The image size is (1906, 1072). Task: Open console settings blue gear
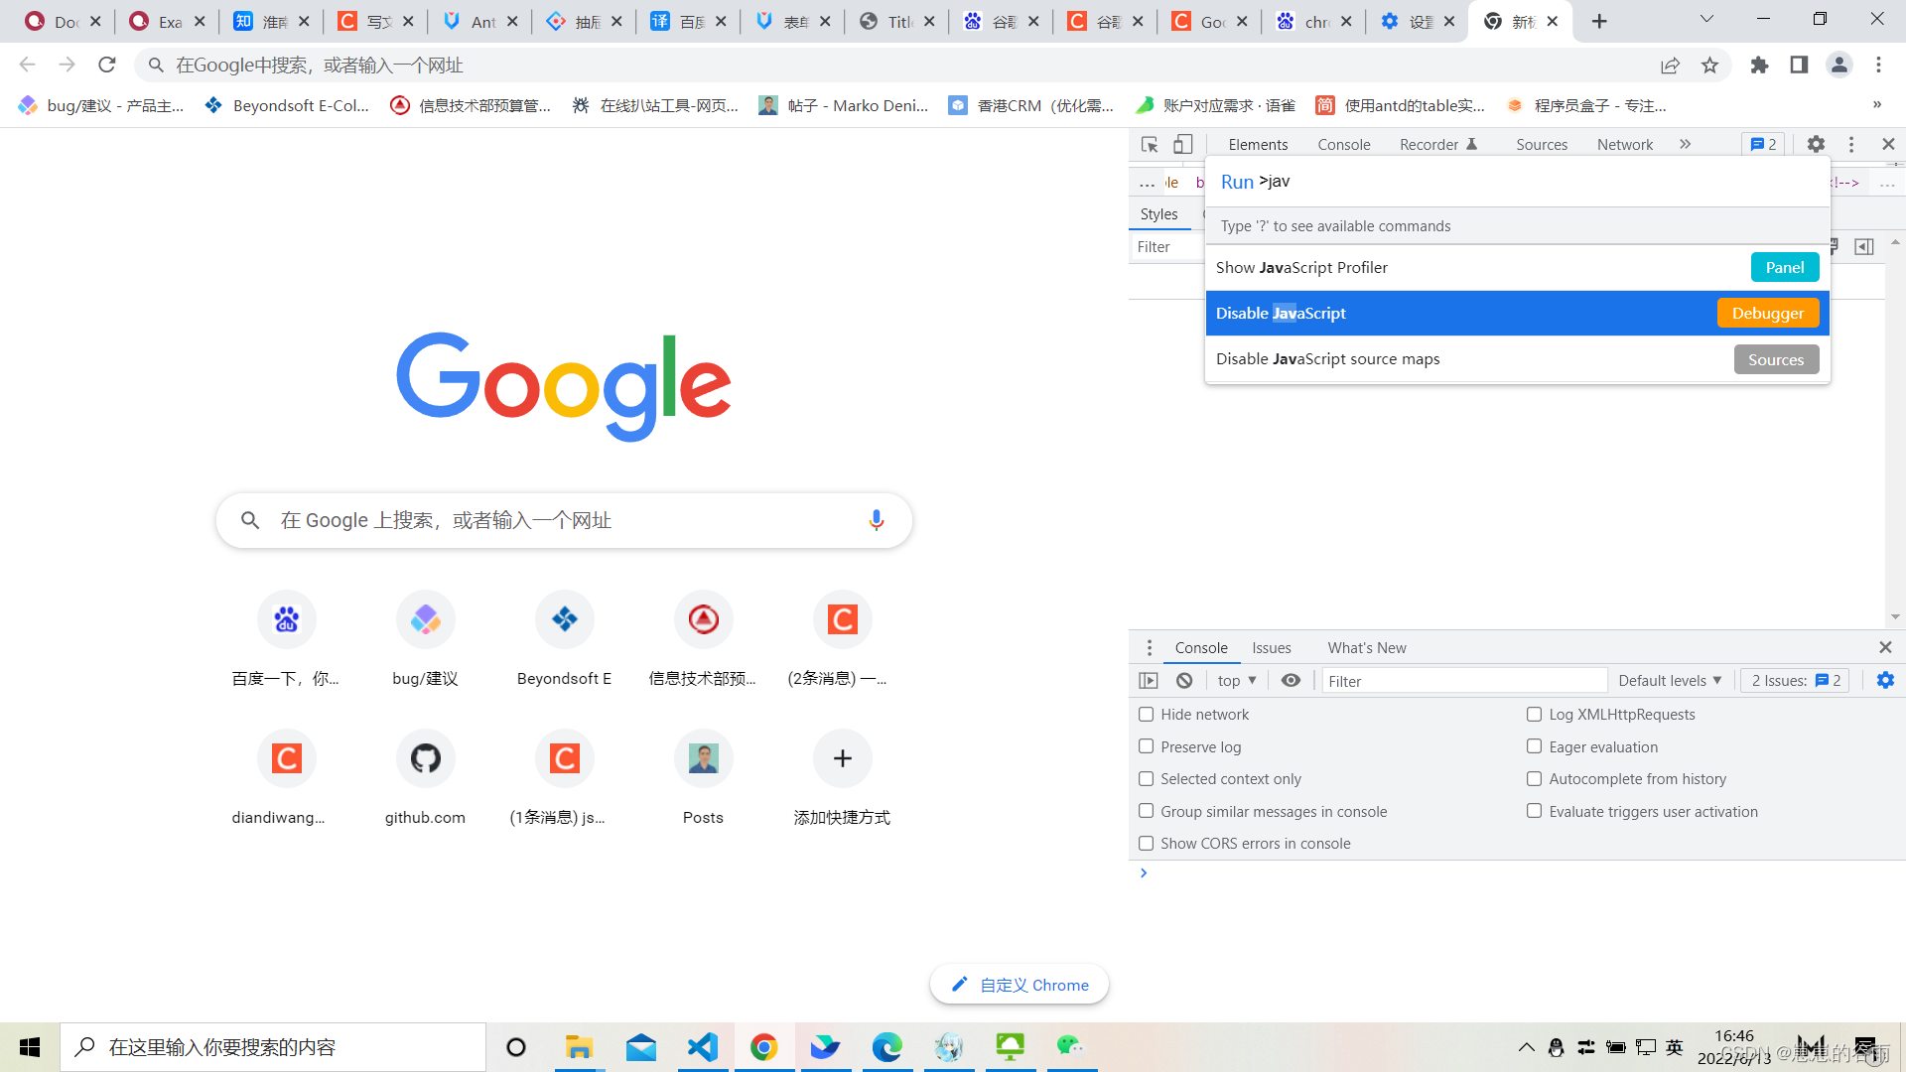point(1885,681)
